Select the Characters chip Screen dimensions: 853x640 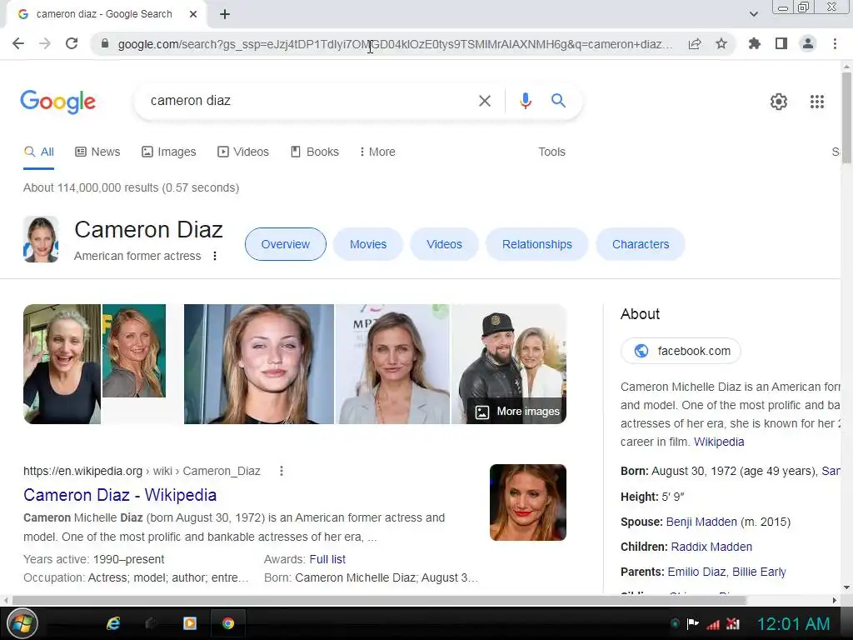(x=641, y=244)
